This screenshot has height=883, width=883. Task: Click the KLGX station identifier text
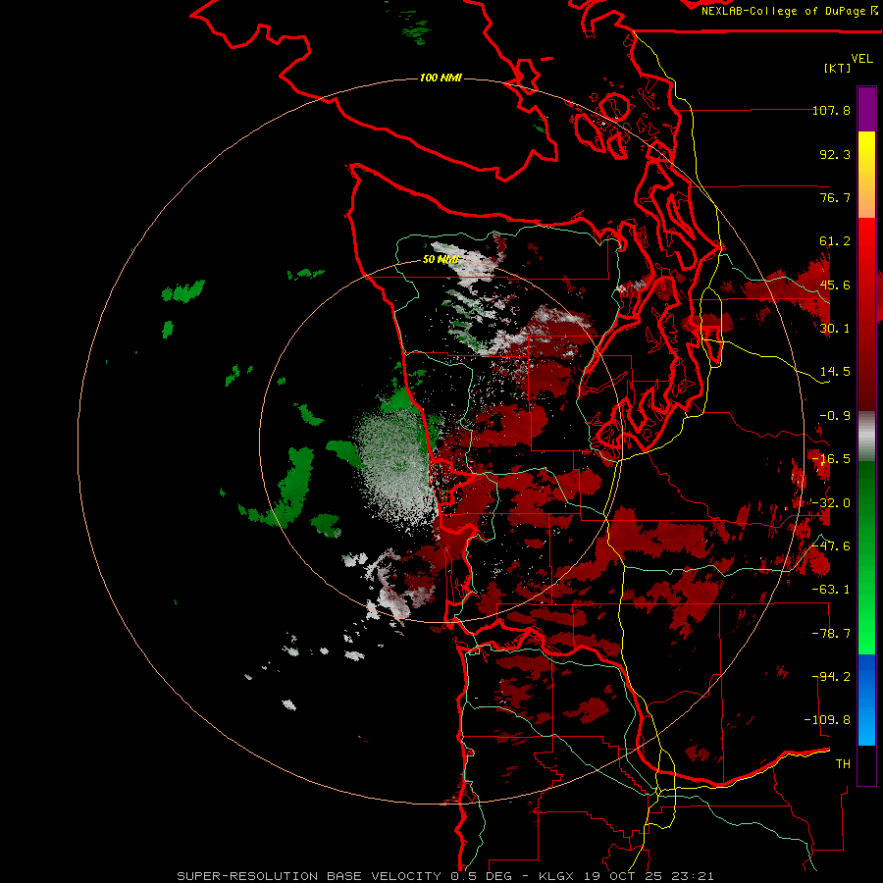pos(557,876)
